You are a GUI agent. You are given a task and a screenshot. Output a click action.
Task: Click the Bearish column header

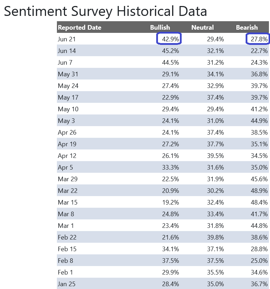(x=247, y=28)
